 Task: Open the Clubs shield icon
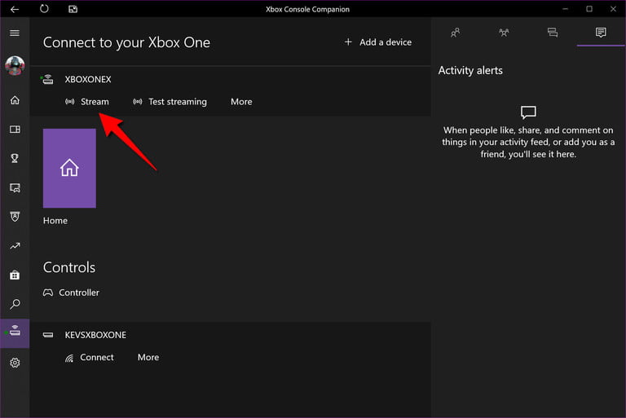coord(15,217)
